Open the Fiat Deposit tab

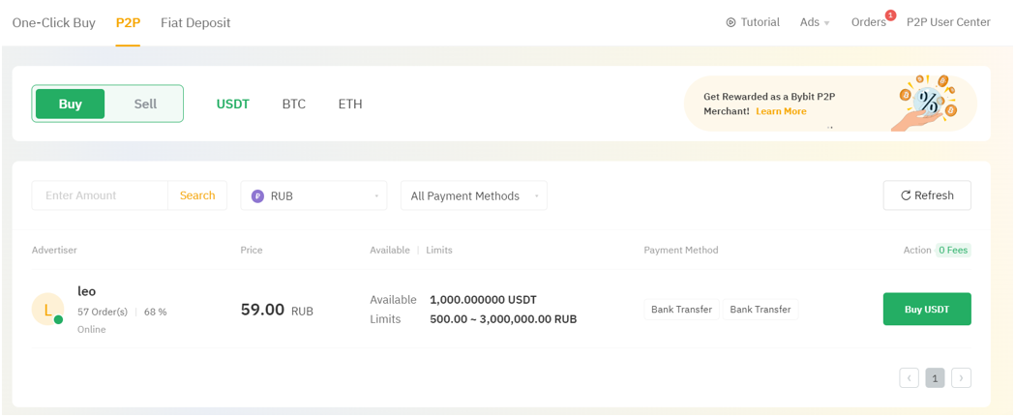coord(195,22)
